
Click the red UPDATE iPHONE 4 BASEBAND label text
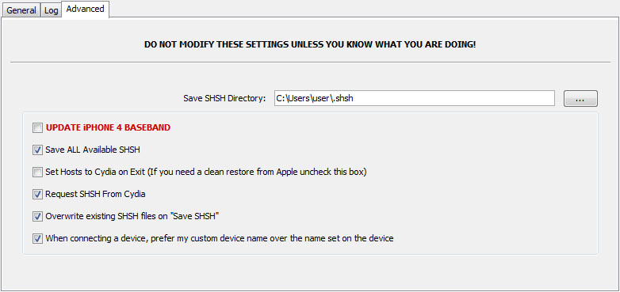pos(109,128)
